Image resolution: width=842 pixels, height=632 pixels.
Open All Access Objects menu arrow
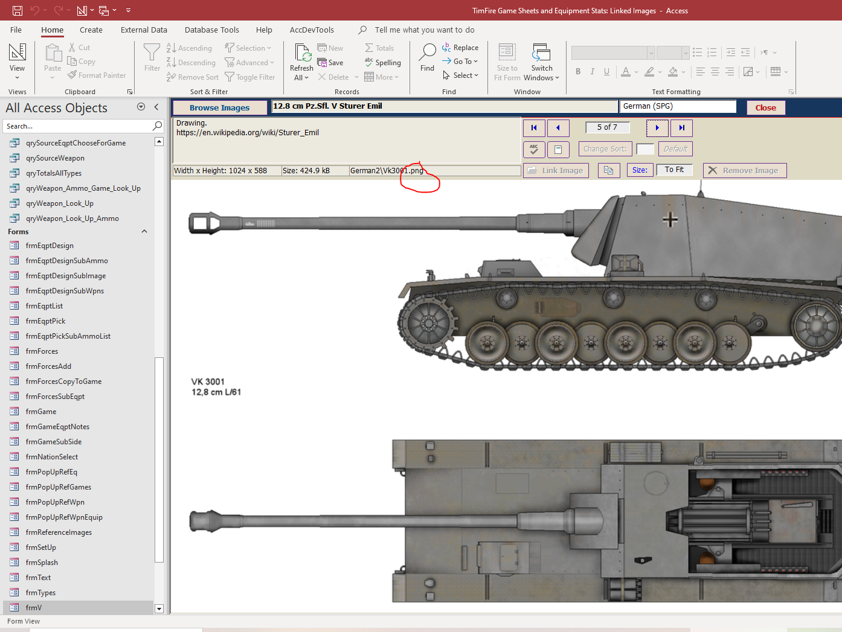tap(141, 107)
